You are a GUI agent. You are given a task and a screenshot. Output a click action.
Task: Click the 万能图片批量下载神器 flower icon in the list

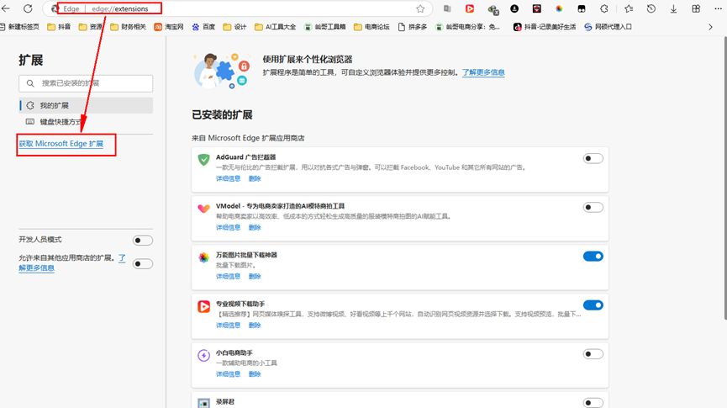pos(203,257)
